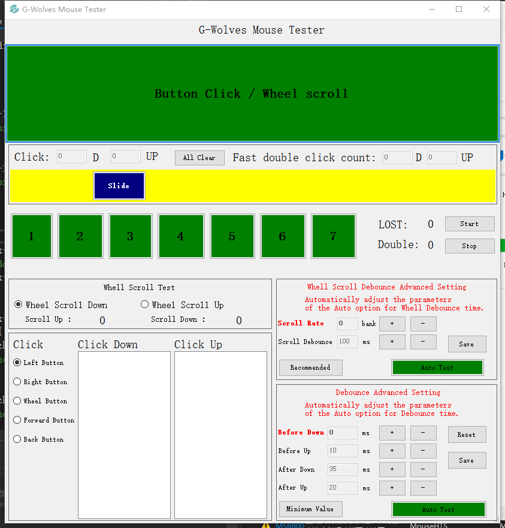The width and height of the screenshot is (505, 528).
Task: Increase Before Down with plus button
Action: pyautogui.click(x=392, y=433)
